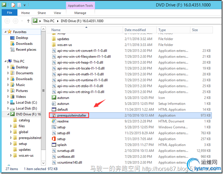Viewport: 223px width, 174px height.
Task: Select api-ms-win-crt-stdio-l1-1-0.dll file icon
Action: pos(54,86)
